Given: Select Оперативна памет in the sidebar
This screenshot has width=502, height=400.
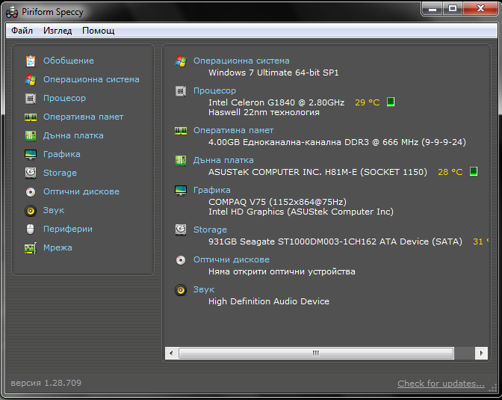Looking at the screenshot, I should (83, 117).
